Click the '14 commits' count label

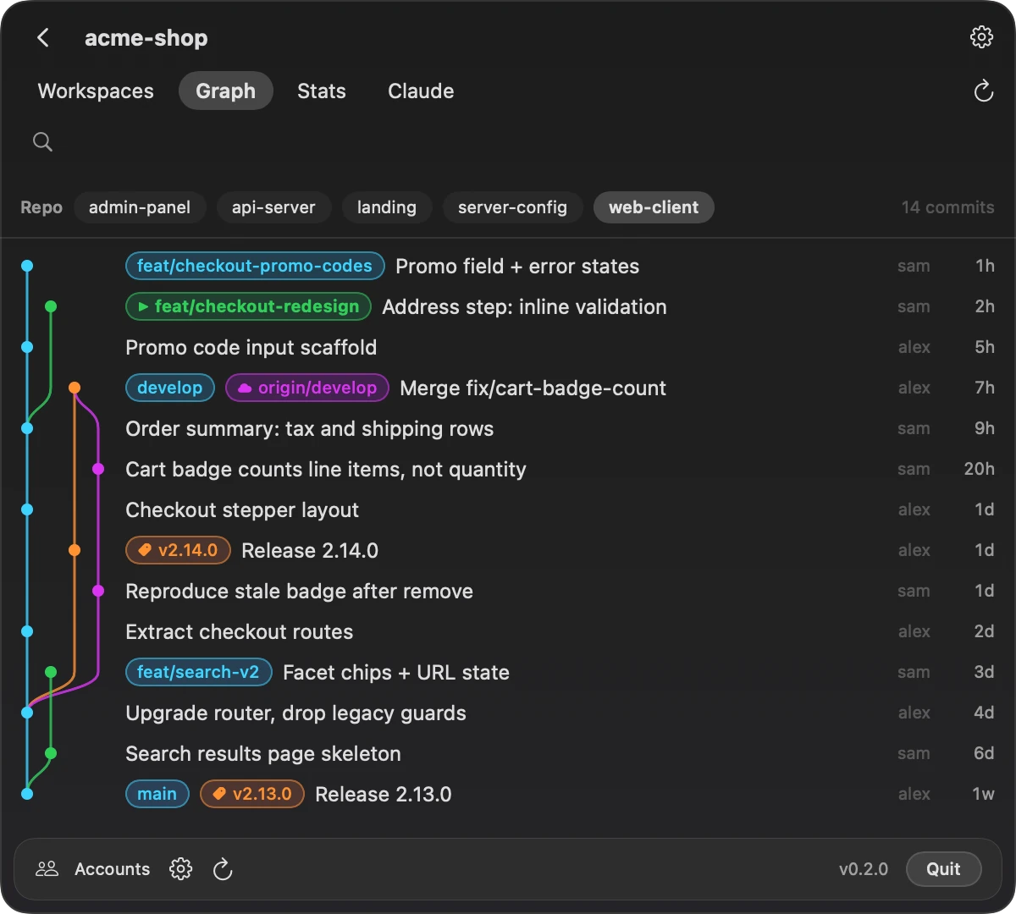(947, 207)
